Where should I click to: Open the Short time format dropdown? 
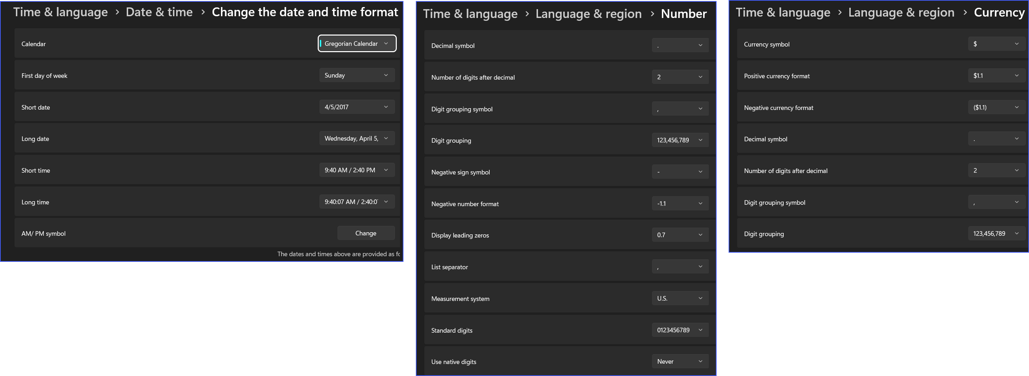click(357, 170)
